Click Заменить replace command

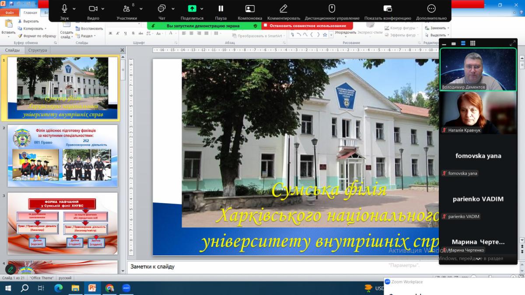pyautogui.click(x=437, y=28)
